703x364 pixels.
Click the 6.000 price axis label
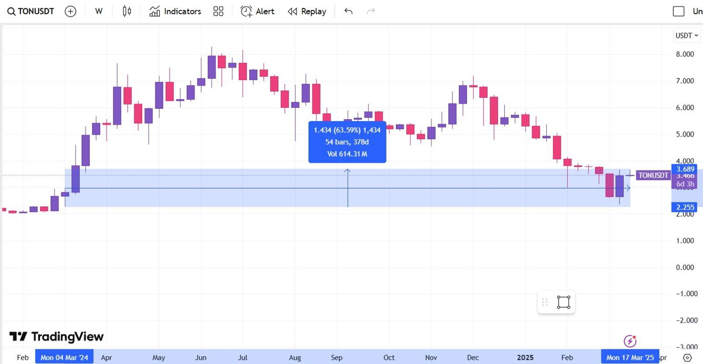pyautogui.click(x=685, y=108)
